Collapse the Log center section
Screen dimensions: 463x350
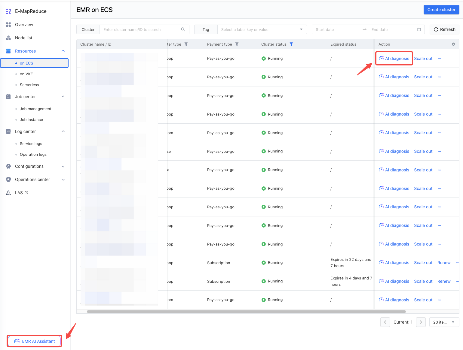click(63, 131)
